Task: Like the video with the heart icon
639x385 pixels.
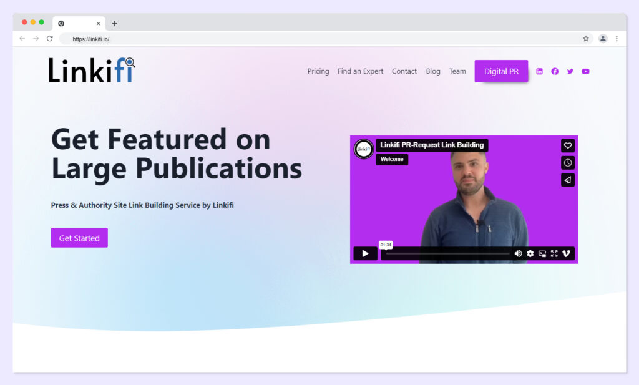Action: pyautogui.click(x=568, y=145)
